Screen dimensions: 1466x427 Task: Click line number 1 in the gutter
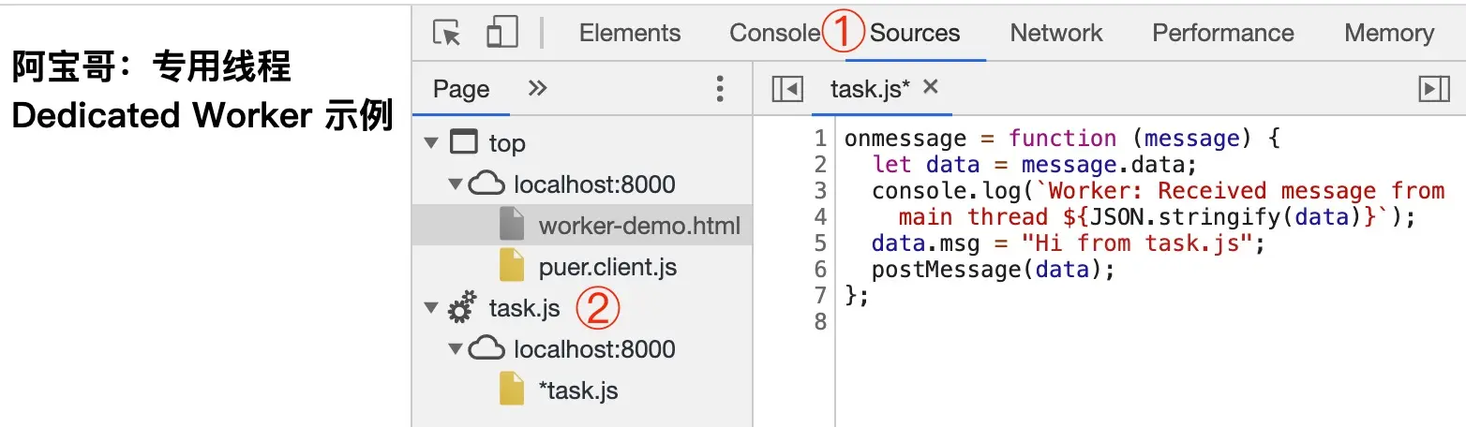coord(820,139)
